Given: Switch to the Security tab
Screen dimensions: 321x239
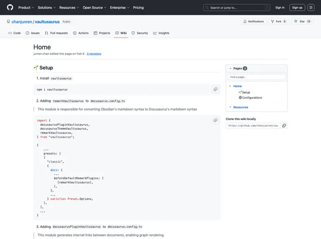Looking at the screenshot, I should click(140, 33).
